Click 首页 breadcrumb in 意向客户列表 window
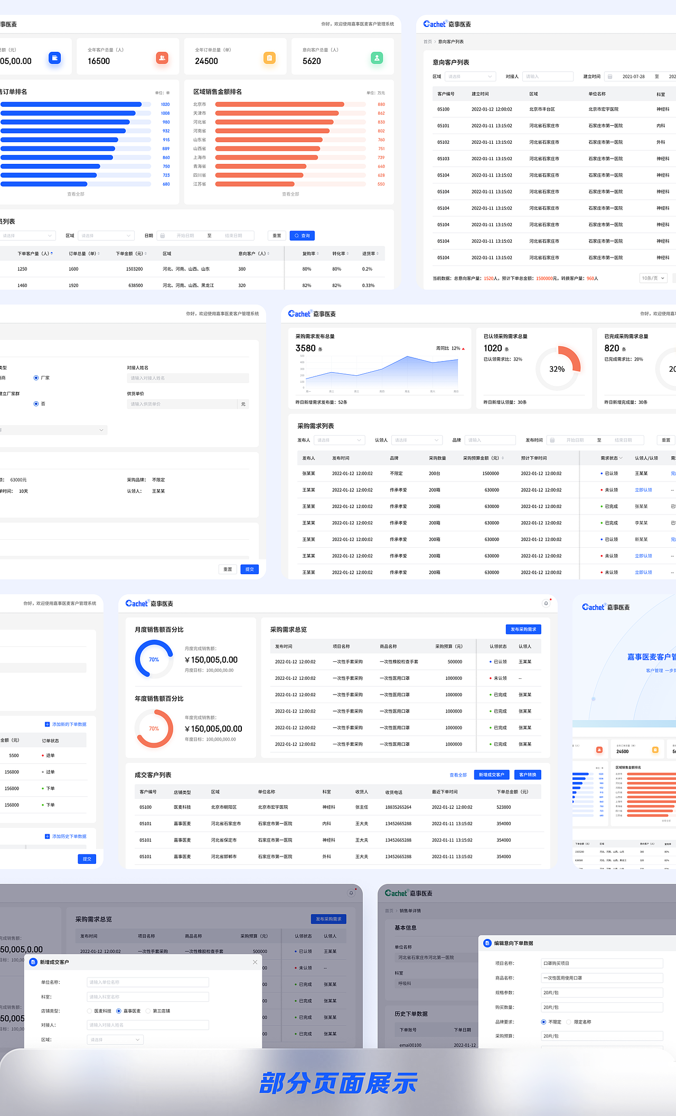 [x=427, y=42]
